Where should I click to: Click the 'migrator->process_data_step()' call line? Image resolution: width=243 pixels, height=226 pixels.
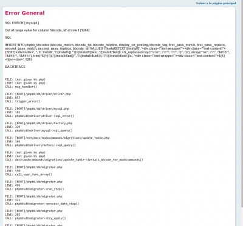click(x=42, y=204)
